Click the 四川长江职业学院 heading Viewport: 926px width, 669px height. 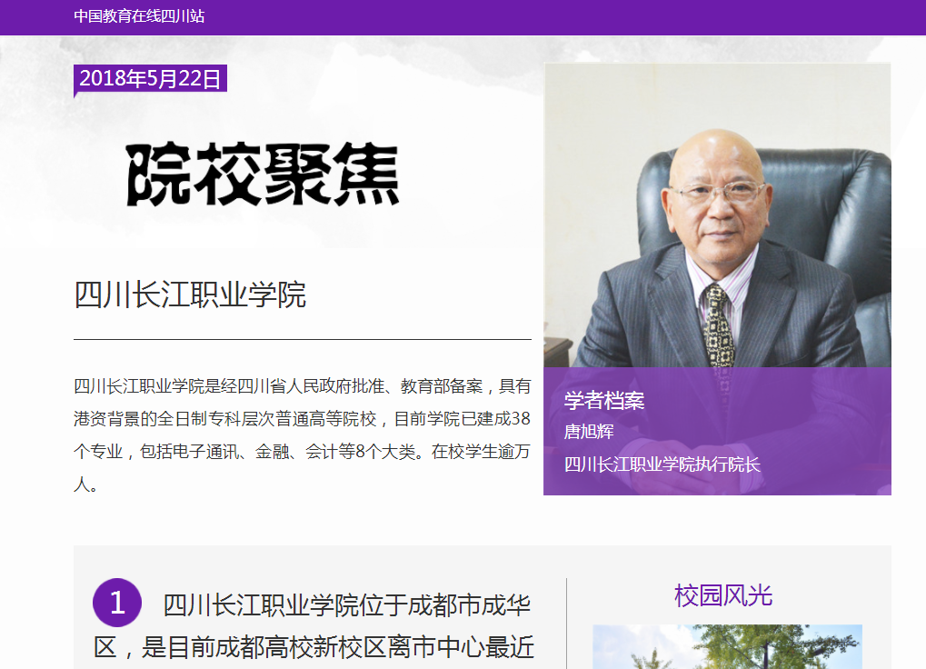[x=190, y=295]
